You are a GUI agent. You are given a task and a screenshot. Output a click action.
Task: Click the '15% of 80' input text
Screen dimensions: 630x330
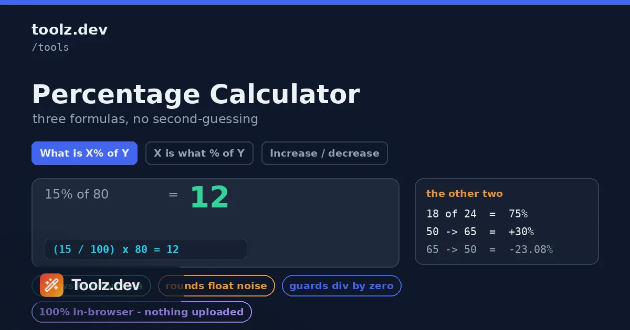[77, 194]
